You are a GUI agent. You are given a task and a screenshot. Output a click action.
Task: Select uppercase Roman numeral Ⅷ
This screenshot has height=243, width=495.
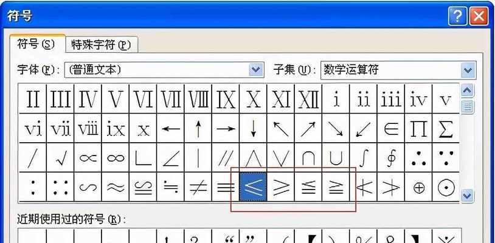(x=198, y=98)
